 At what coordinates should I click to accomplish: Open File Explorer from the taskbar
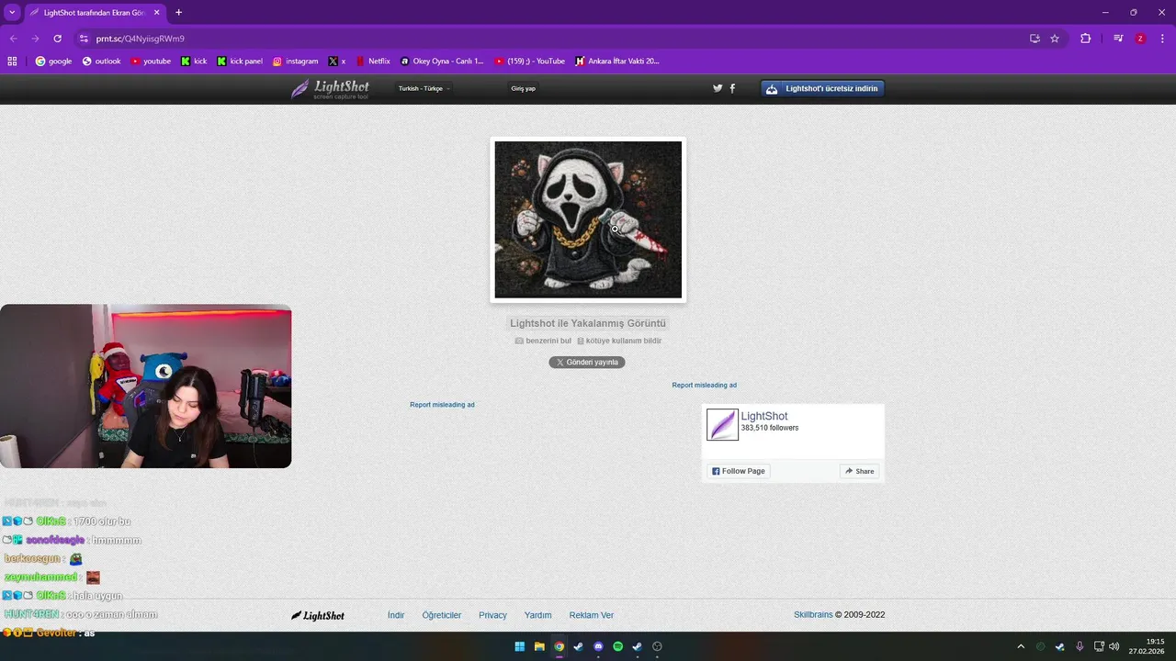(539, 646)
